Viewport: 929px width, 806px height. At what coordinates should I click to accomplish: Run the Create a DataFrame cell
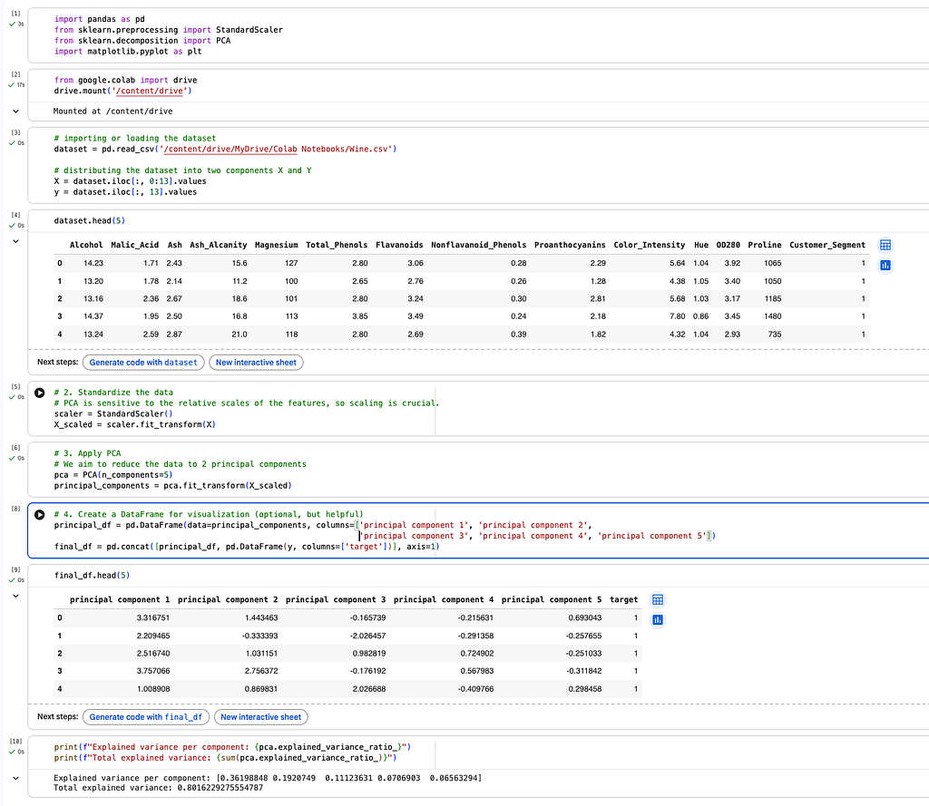(40, 515)
